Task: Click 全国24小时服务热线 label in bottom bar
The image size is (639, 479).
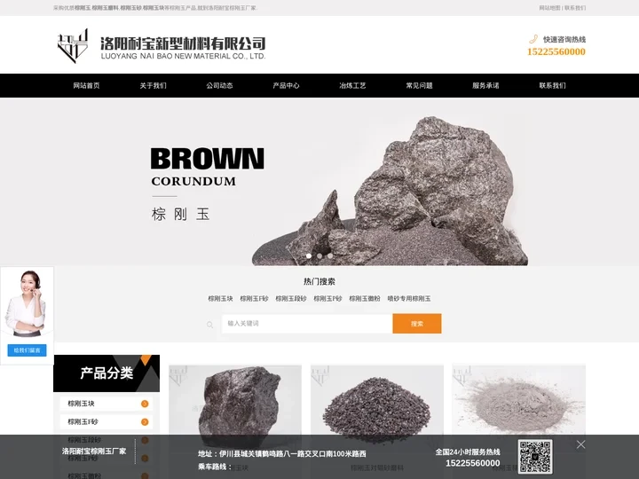Action: click(468, 452)
